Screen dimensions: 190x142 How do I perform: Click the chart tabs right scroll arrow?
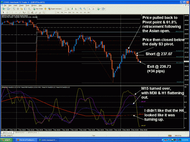[188, 133]
